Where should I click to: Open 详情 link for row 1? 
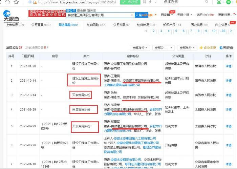click(x=229, y=66)
